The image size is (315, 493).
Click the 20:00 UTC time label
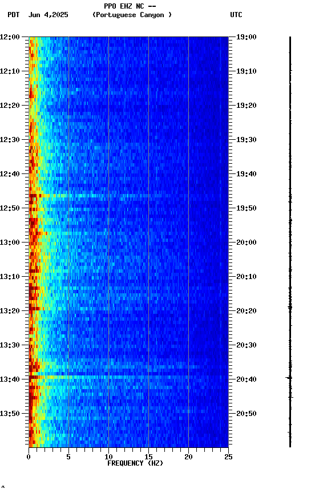[x=246, y=243]
